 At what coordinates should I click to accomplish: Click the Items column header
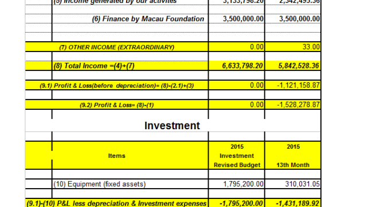[x=116, y=156]
